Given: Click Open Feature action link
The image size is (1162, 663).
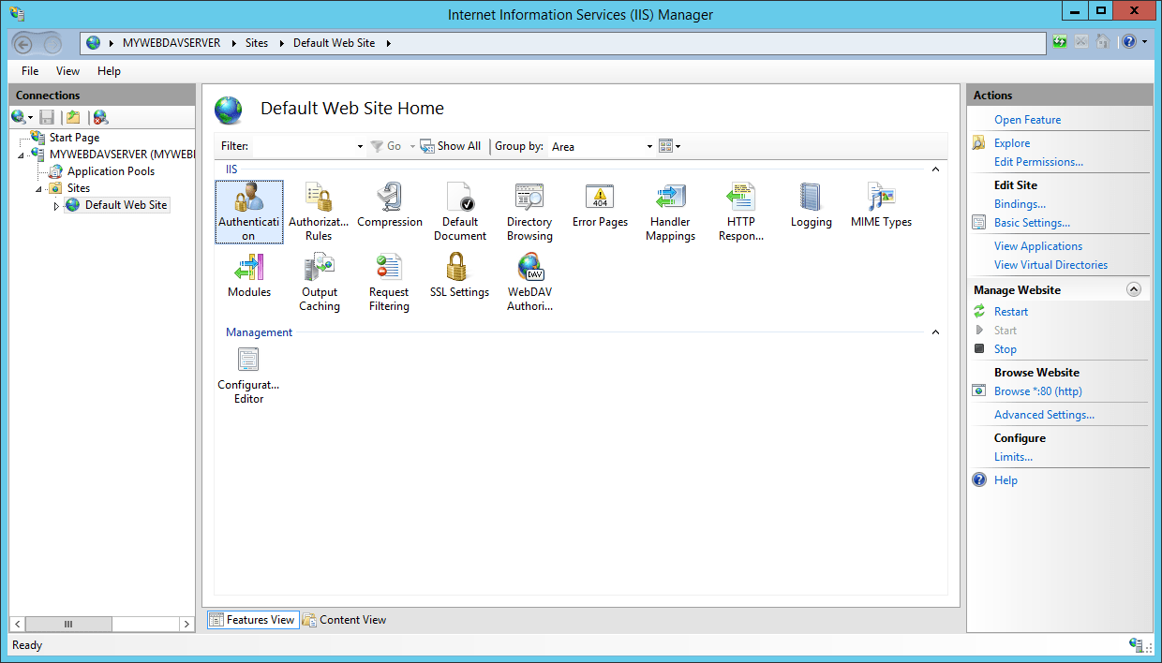Looking at the screenshot, I should point(1028,120).
